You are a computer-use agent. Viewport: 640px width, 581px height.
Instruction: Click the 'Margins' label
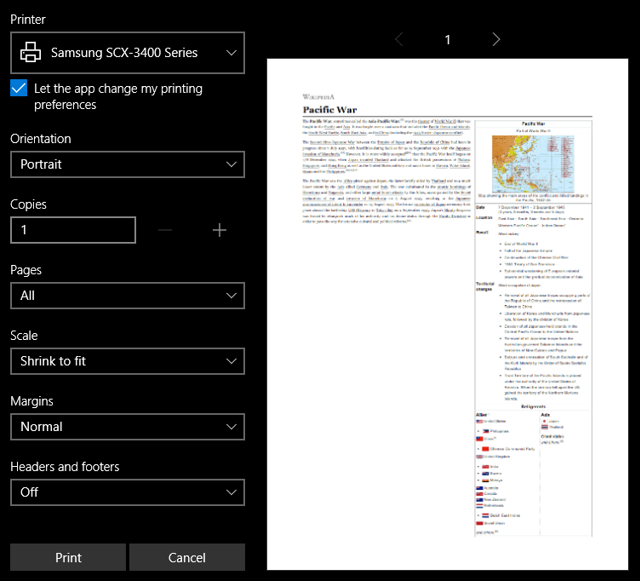pyautogui.click(x=31, y=401)
